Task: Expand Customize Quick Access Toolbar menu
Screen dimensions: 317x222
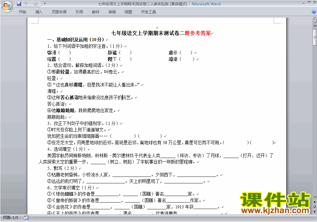Action: (45, 4)
